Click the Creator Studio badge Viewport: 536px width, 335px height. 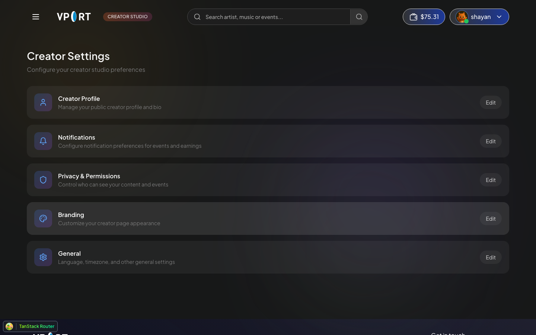coord(128,17)
